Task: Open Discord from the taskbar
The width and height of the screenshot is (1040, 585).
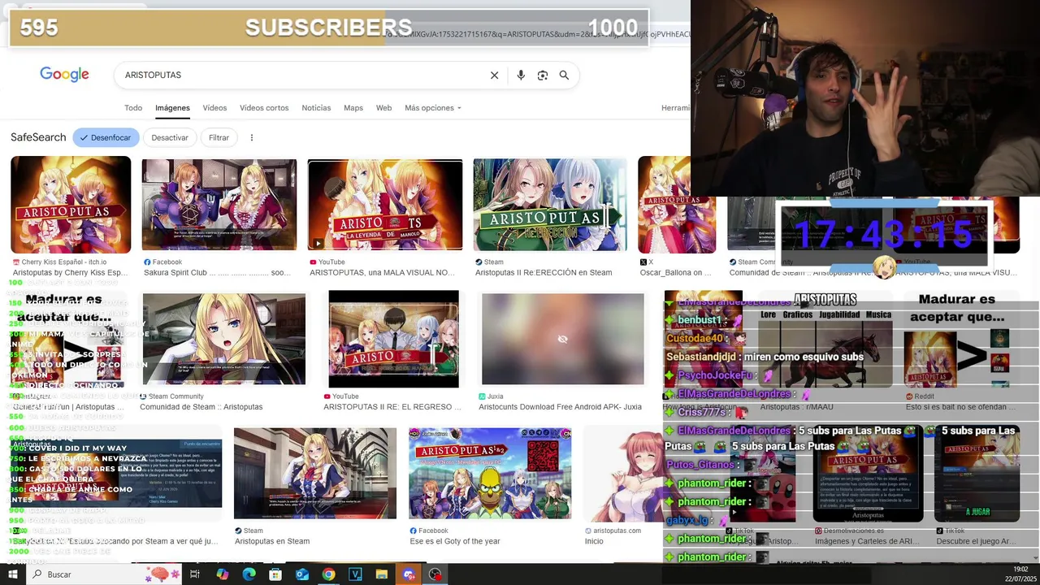Action: (x=409, y=574)
